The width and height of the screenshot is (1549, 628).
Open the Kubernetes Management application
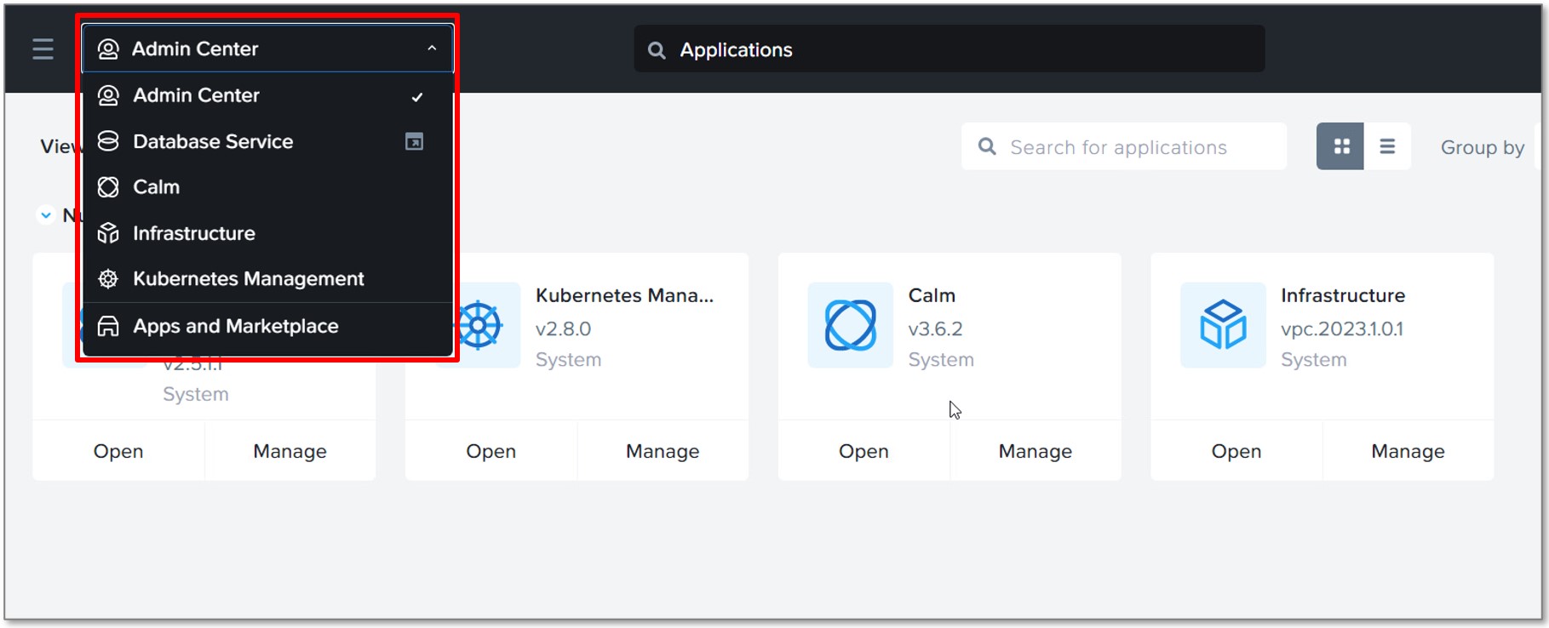[x=491, y=451]
